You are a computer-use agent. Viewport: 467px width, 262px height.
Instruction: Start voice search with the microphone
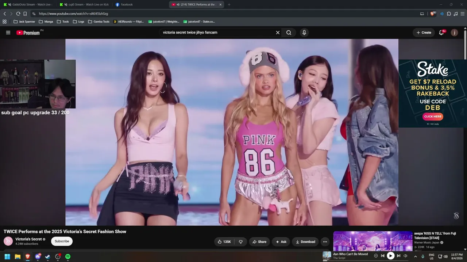click(x=304, y=32)
